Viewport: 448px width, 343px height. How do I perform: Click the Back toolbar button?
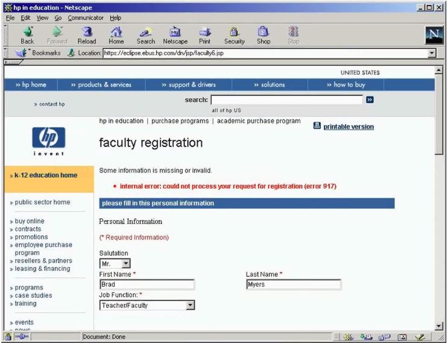[27, 35]
